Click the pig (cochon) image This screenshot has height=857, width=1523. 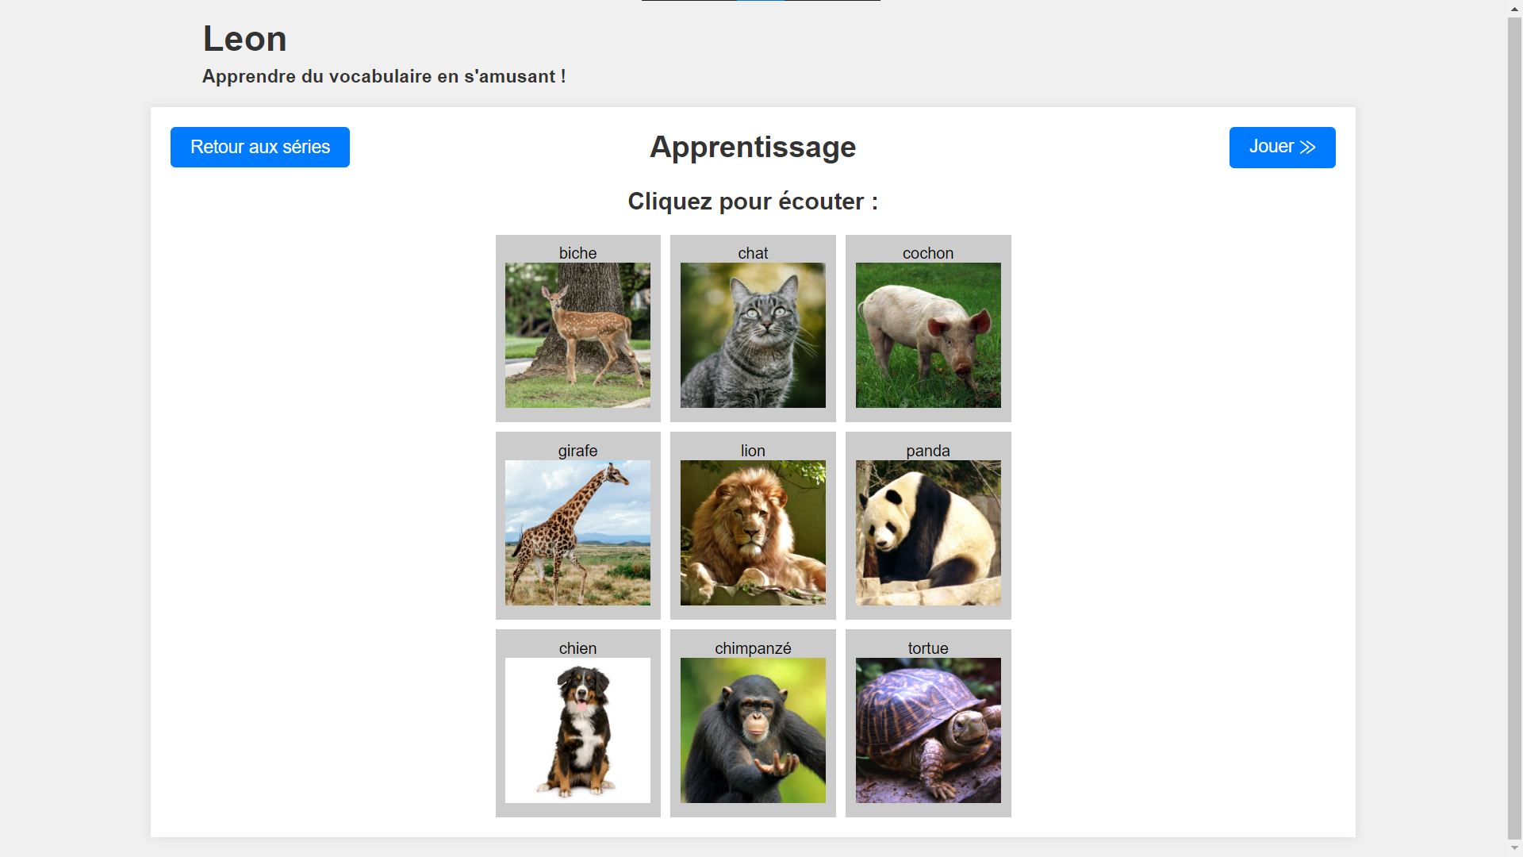[x=928, y=335]
